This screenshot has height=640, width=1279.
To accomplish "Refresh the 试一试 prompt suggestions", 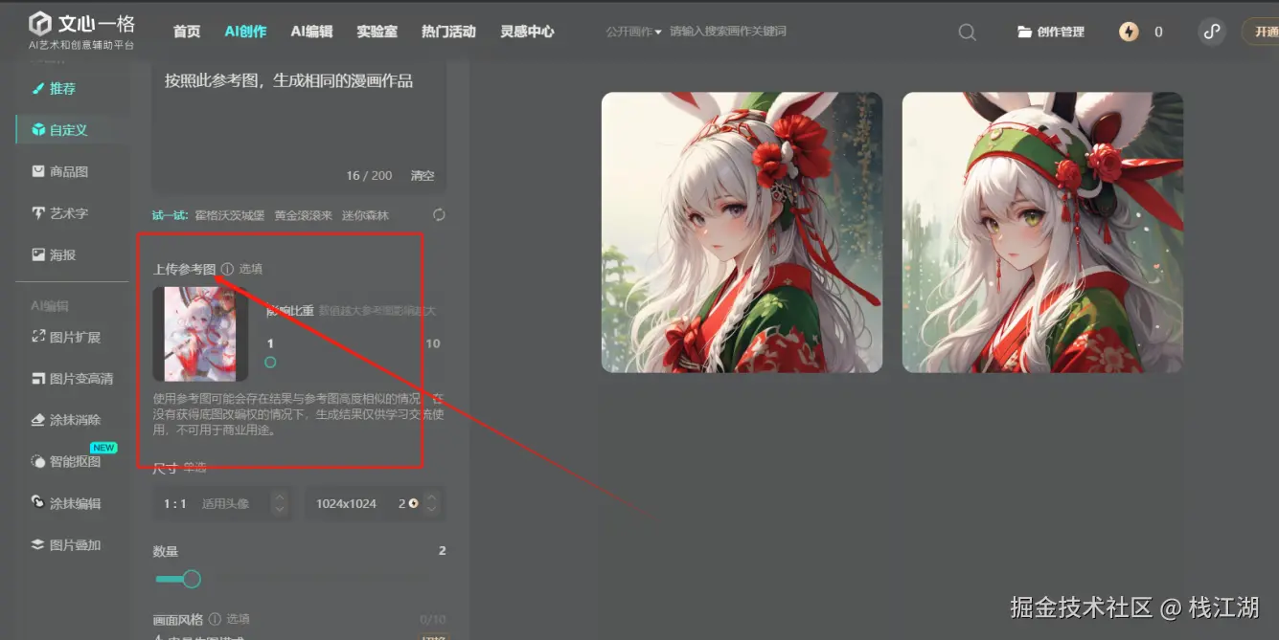I will pyautogui.click(x=439, y=214).
